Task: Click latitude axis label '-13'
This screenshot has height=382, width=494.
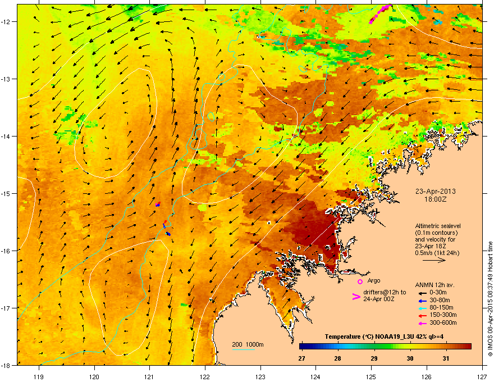Action: [x=6, y=79]
